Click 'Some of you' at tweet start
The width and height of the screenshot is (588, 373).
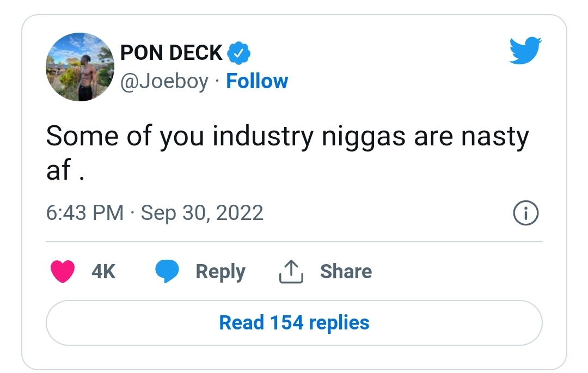coord(125,137)
